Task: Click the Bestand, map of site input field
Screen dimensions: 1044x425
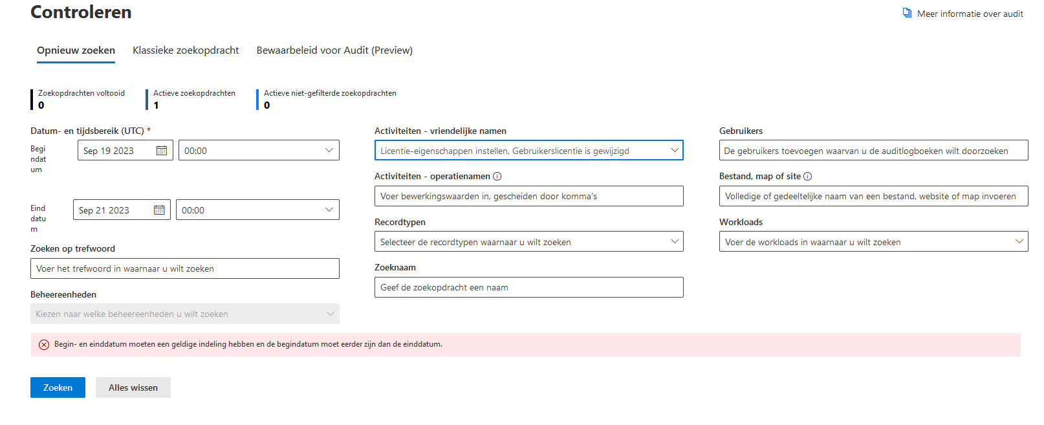Action: pyautogui.click(x=874, y=196)
